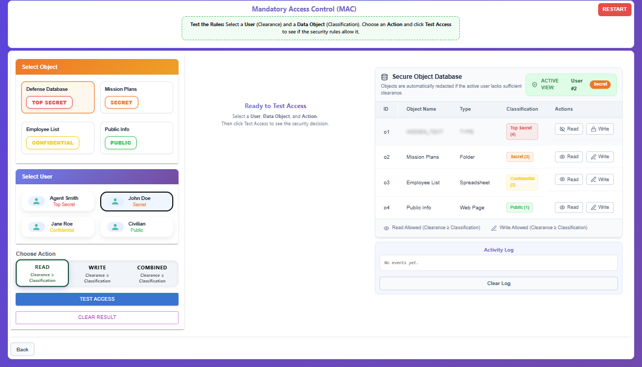This screenshot has width=642, height=367.
Task: Click the database icon beside Secure Object Database
Action: 385,77
